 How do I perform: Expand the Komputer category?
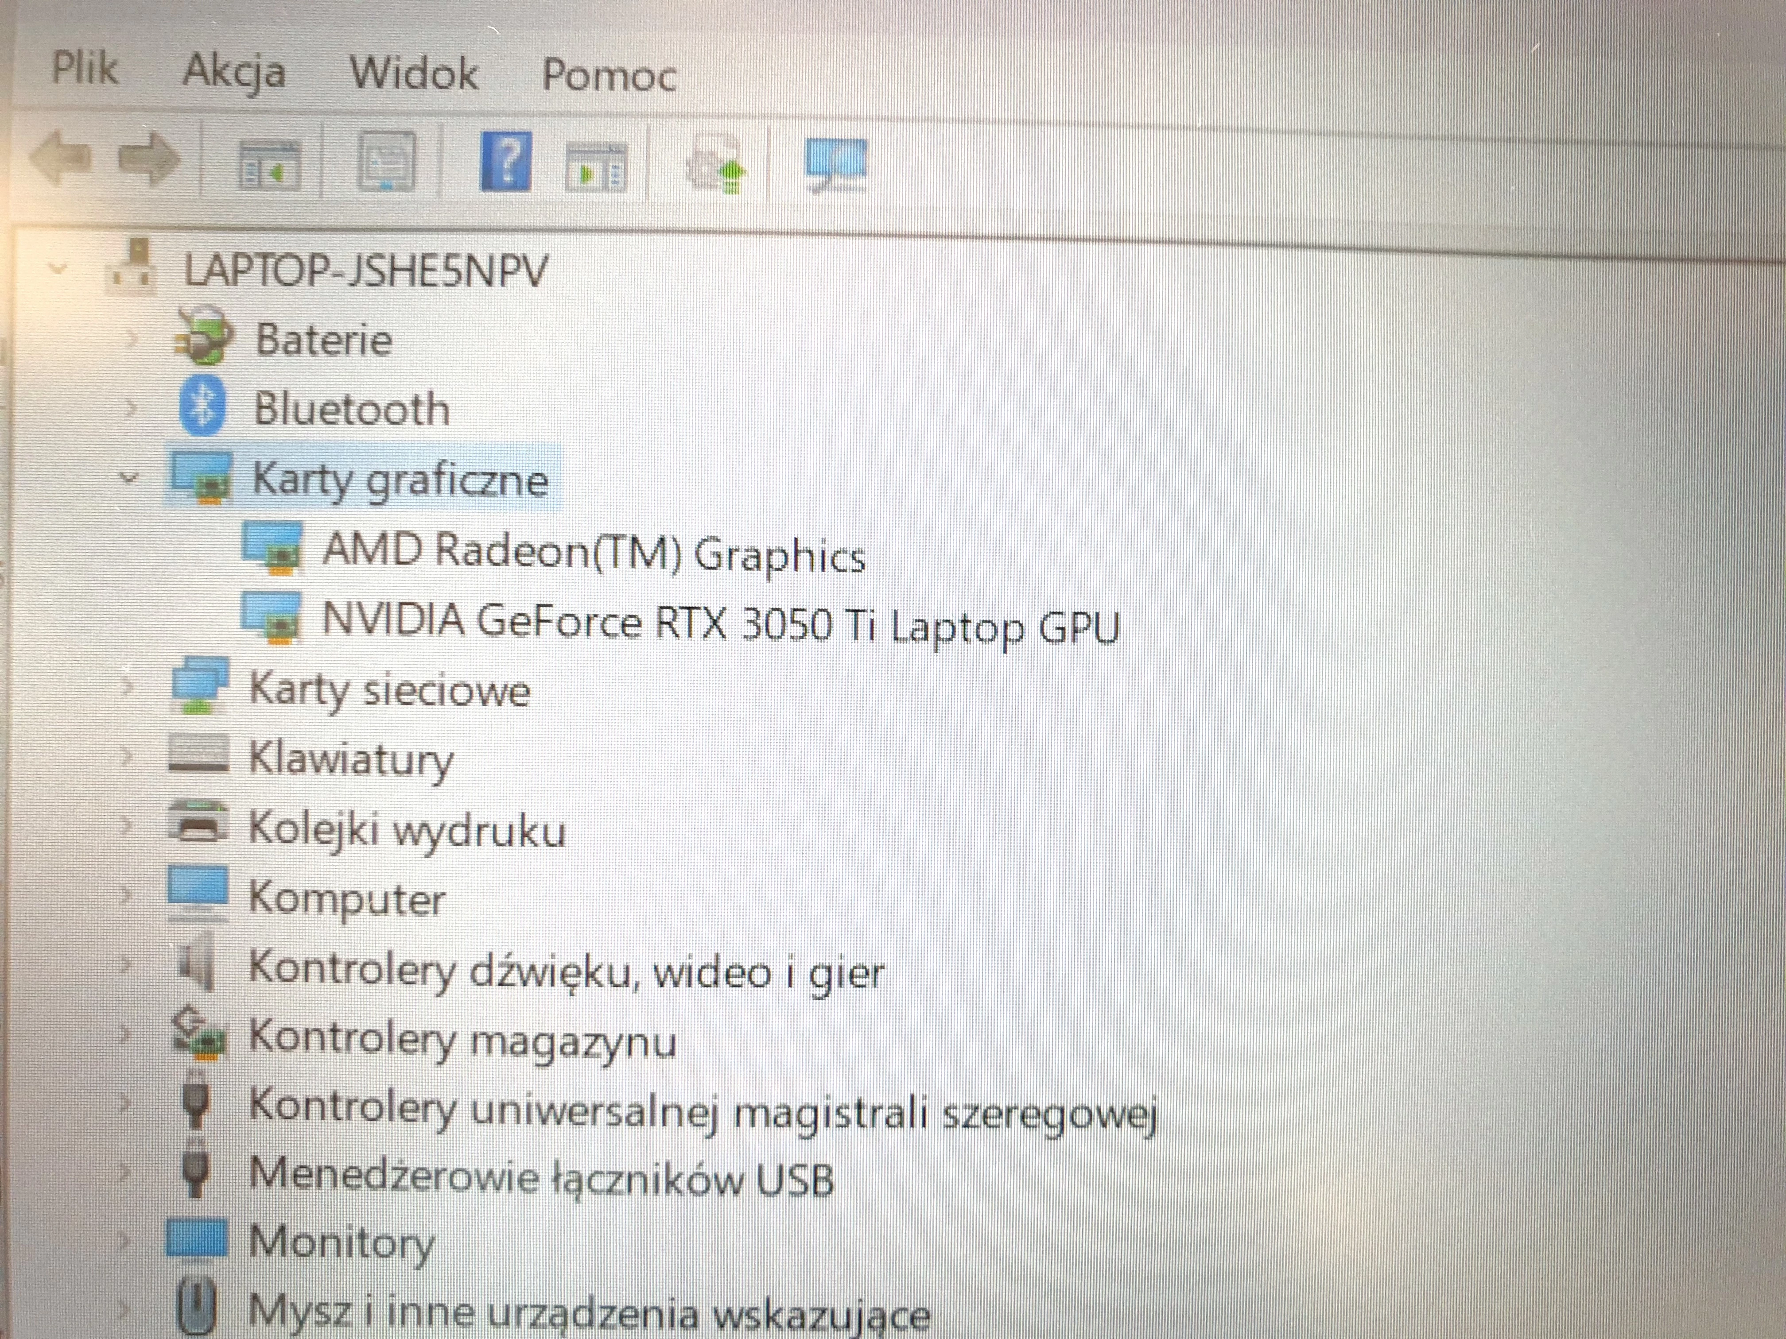pos(125,896)
